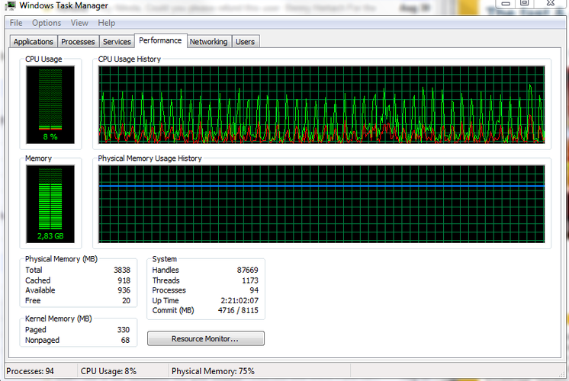Click the Task Manager title bar icon
The image size is (569, 381).
click(11, 5)
